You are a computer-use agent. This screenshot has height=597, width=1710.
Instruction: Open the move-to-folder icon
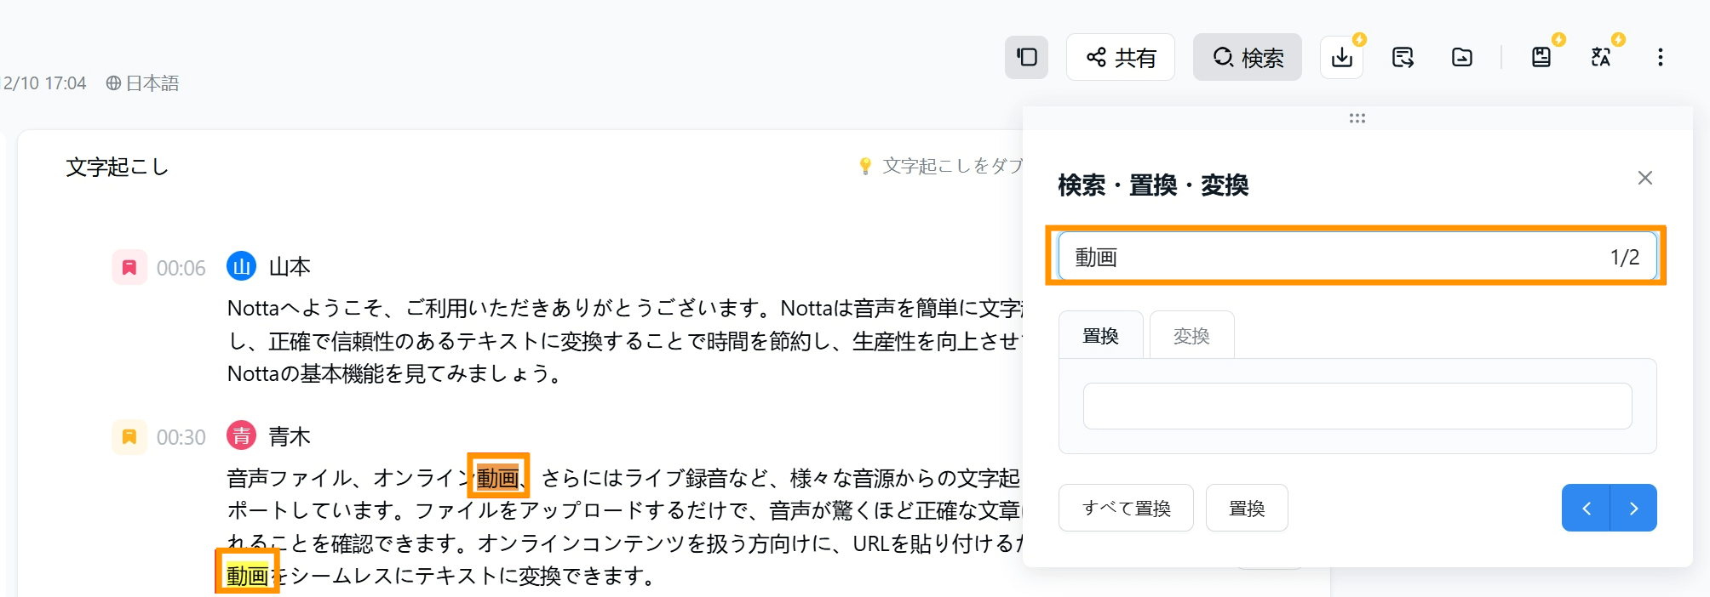pyautogui.click(x=1462, y=57)
